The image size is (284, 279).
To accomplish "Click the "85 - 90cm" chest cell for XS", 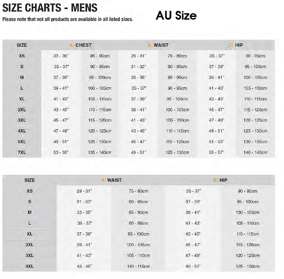I will [100, 56].
